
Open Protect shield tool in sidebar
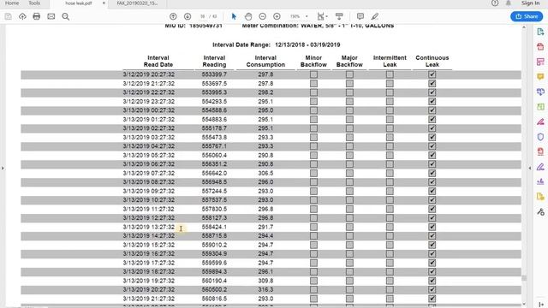coord(540,137)
